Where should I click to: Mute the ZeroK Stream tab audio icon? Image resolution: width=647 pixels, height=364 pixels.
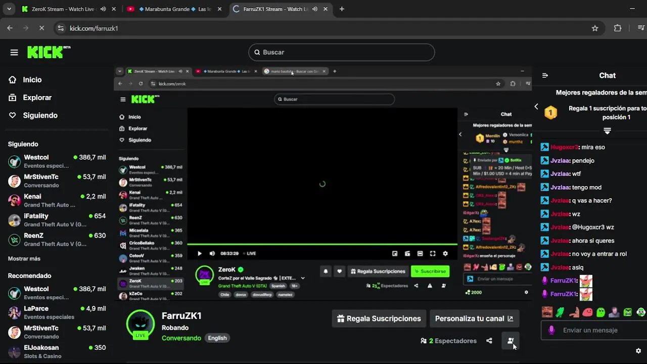[x=103, y=9]
